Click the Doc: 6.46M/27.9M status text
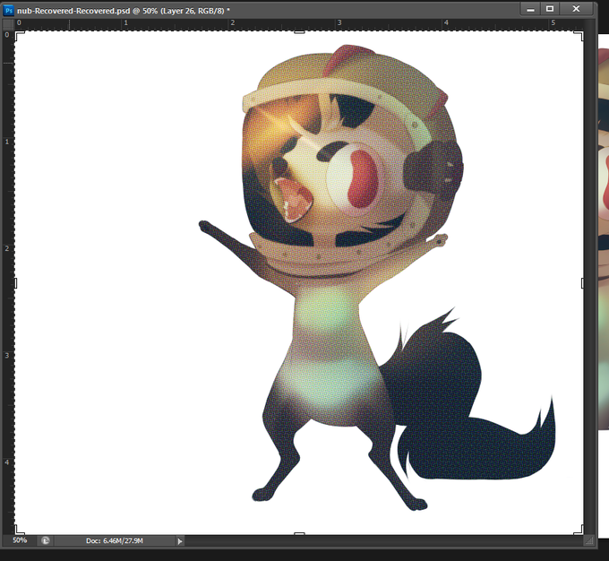The height and width of the screenshot is (561, 609). coord(115,540)
